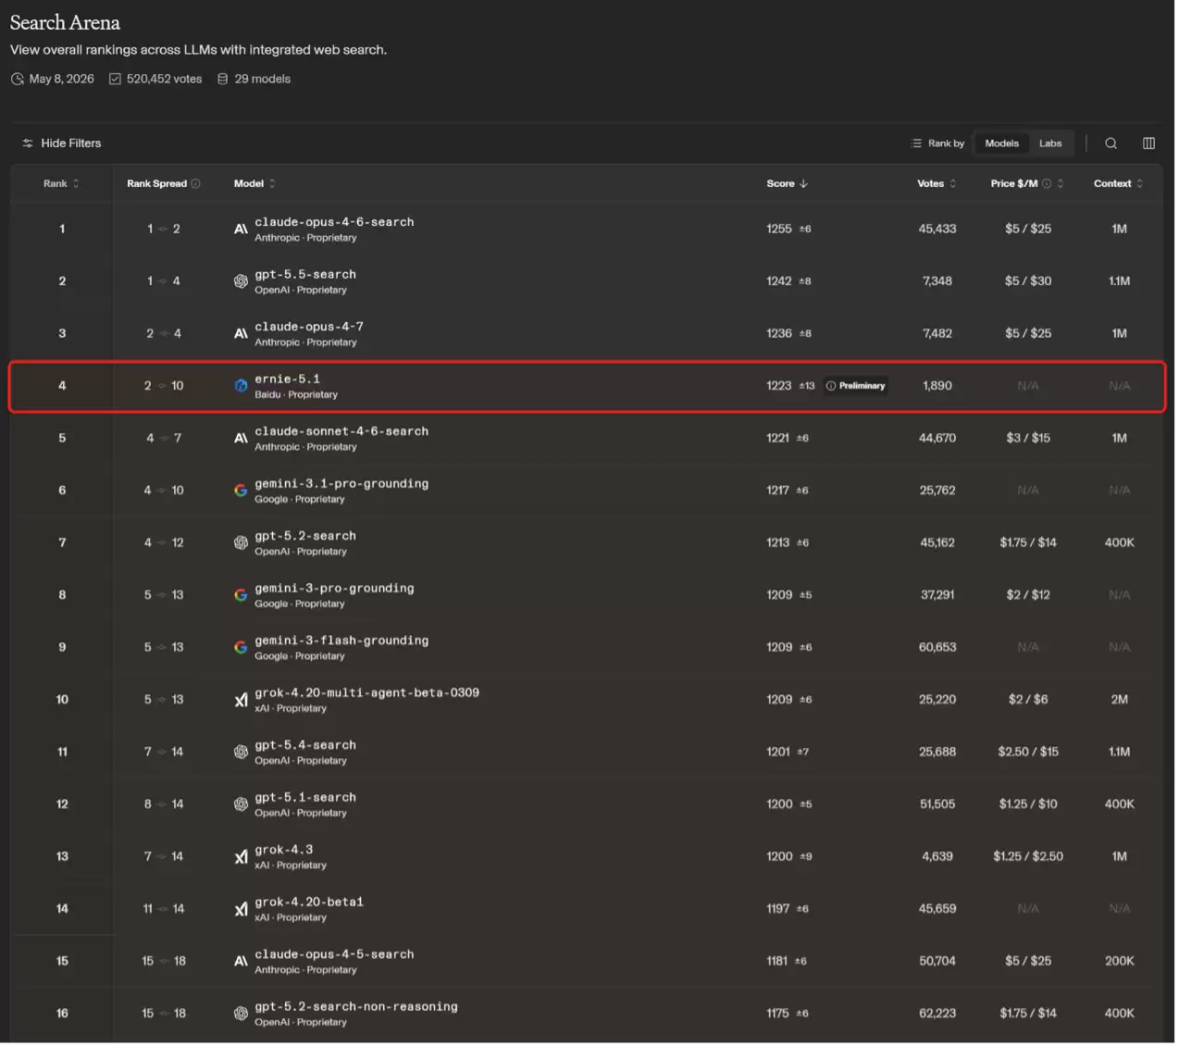Click the 520,452 votes summary text

pyautogui.click(x=165, y=80)
